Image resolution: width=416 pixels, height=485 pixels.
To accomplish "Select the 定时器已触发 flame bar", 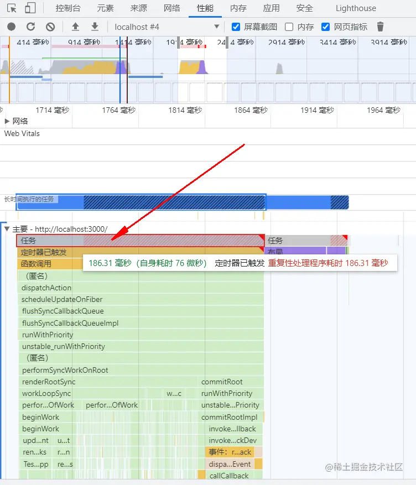I will pos(141,251).
